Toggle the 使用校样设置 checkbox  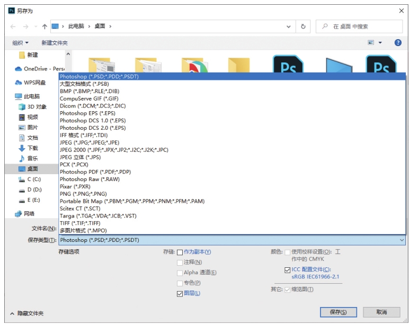coord(287,252)
